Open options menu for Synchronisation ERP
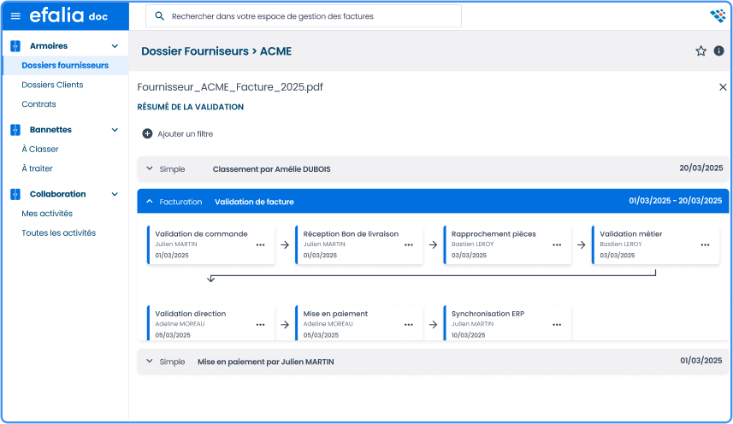The height and width of the screenshot is (424, 733). [557, 325]
